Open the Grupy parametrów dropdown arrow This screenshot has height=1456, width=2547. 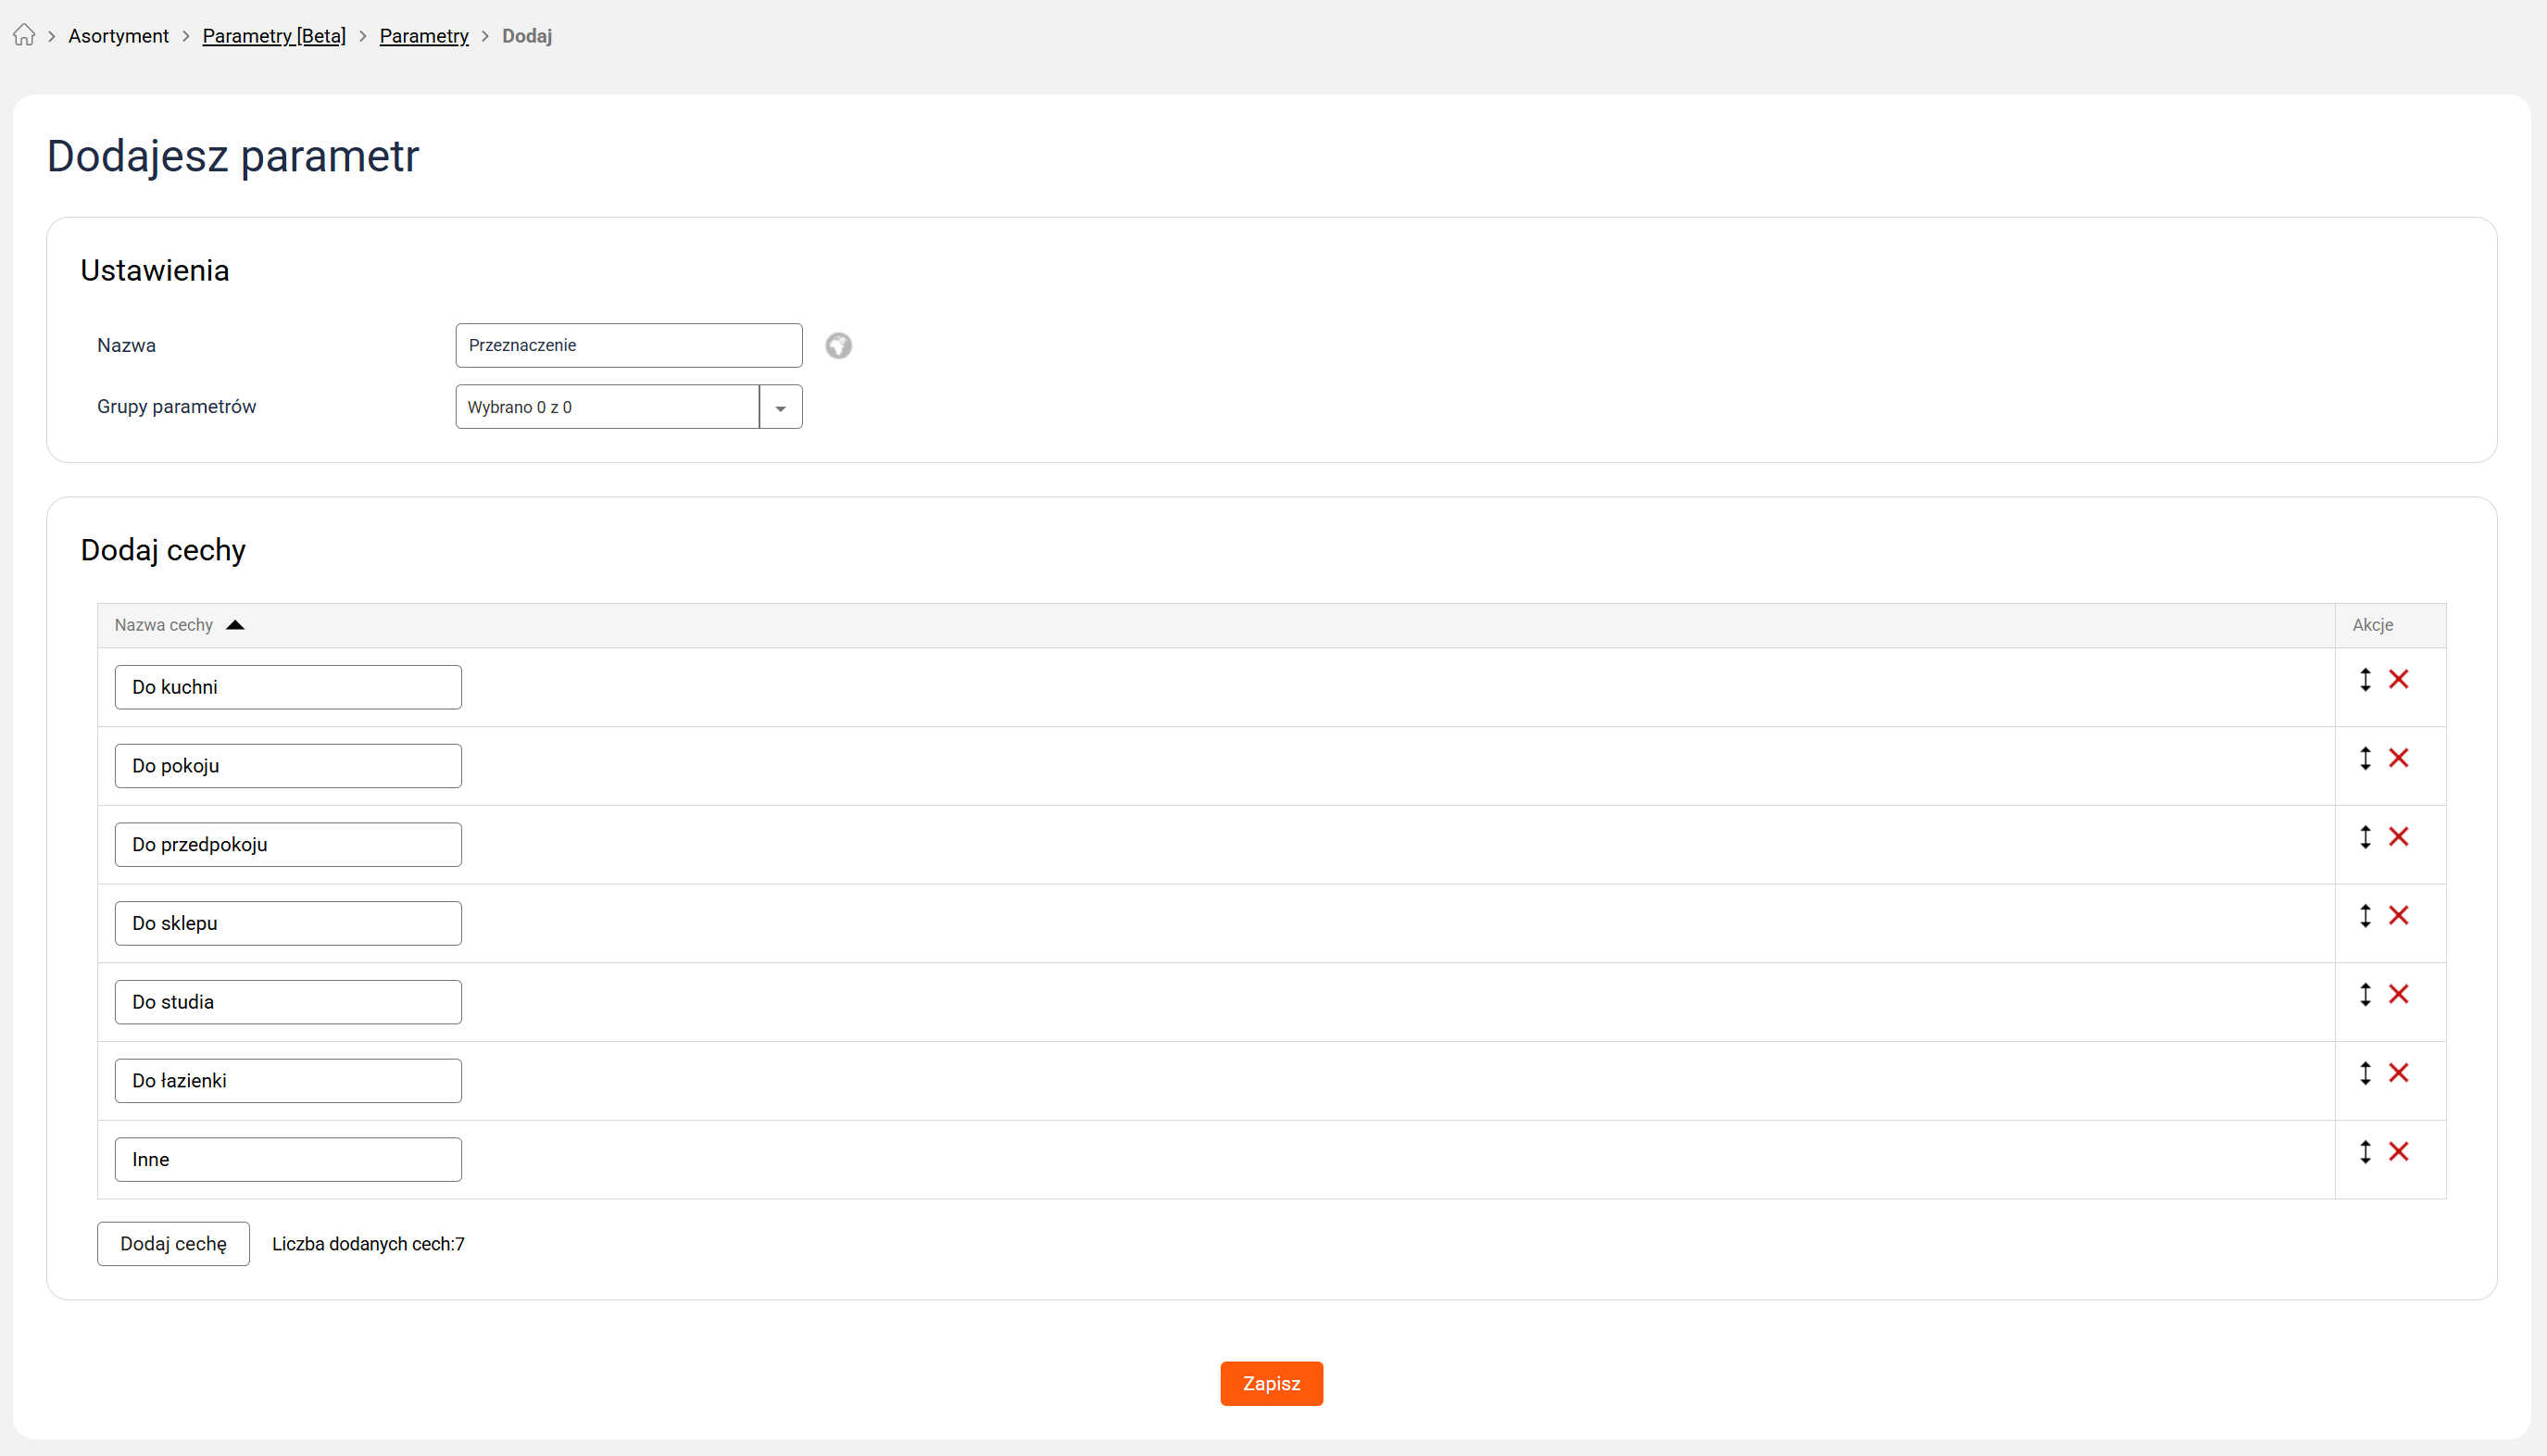point(780,408)
